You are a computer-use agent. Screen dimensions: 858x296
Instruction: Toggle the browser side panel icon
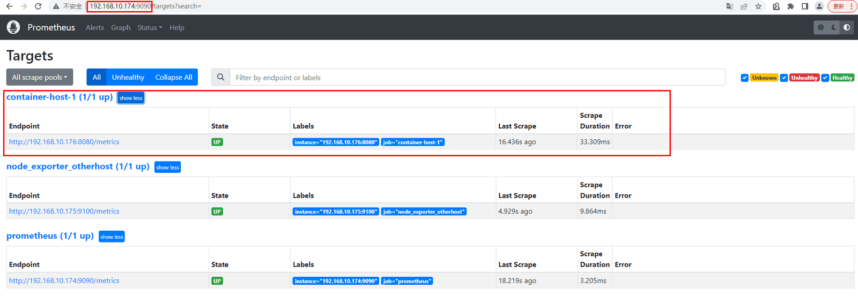tap(805, 6)
